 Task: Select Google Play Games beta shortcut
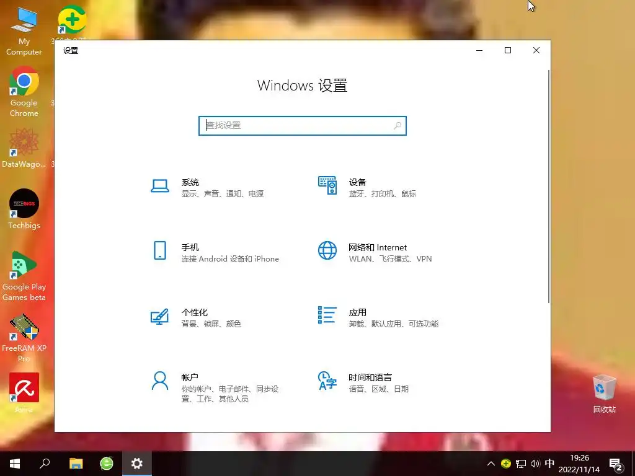[x=24, y=276]
